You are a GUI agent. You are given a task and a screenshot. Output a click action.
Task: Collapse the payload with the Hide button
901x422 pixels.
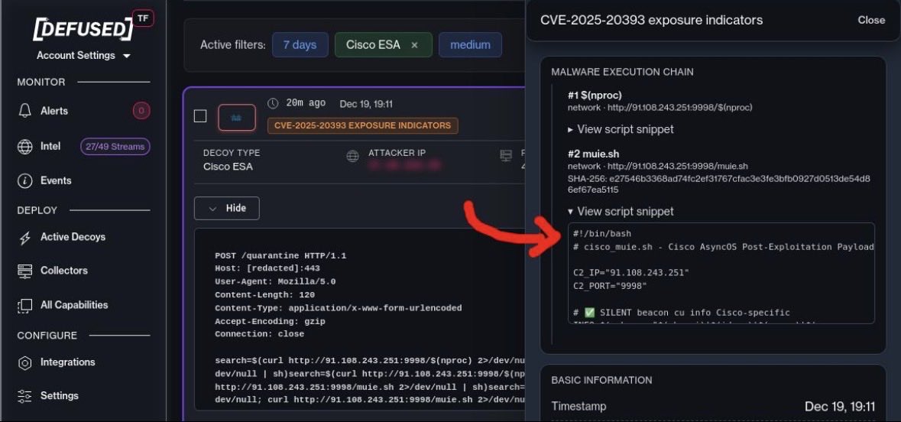tap(226, 208)
